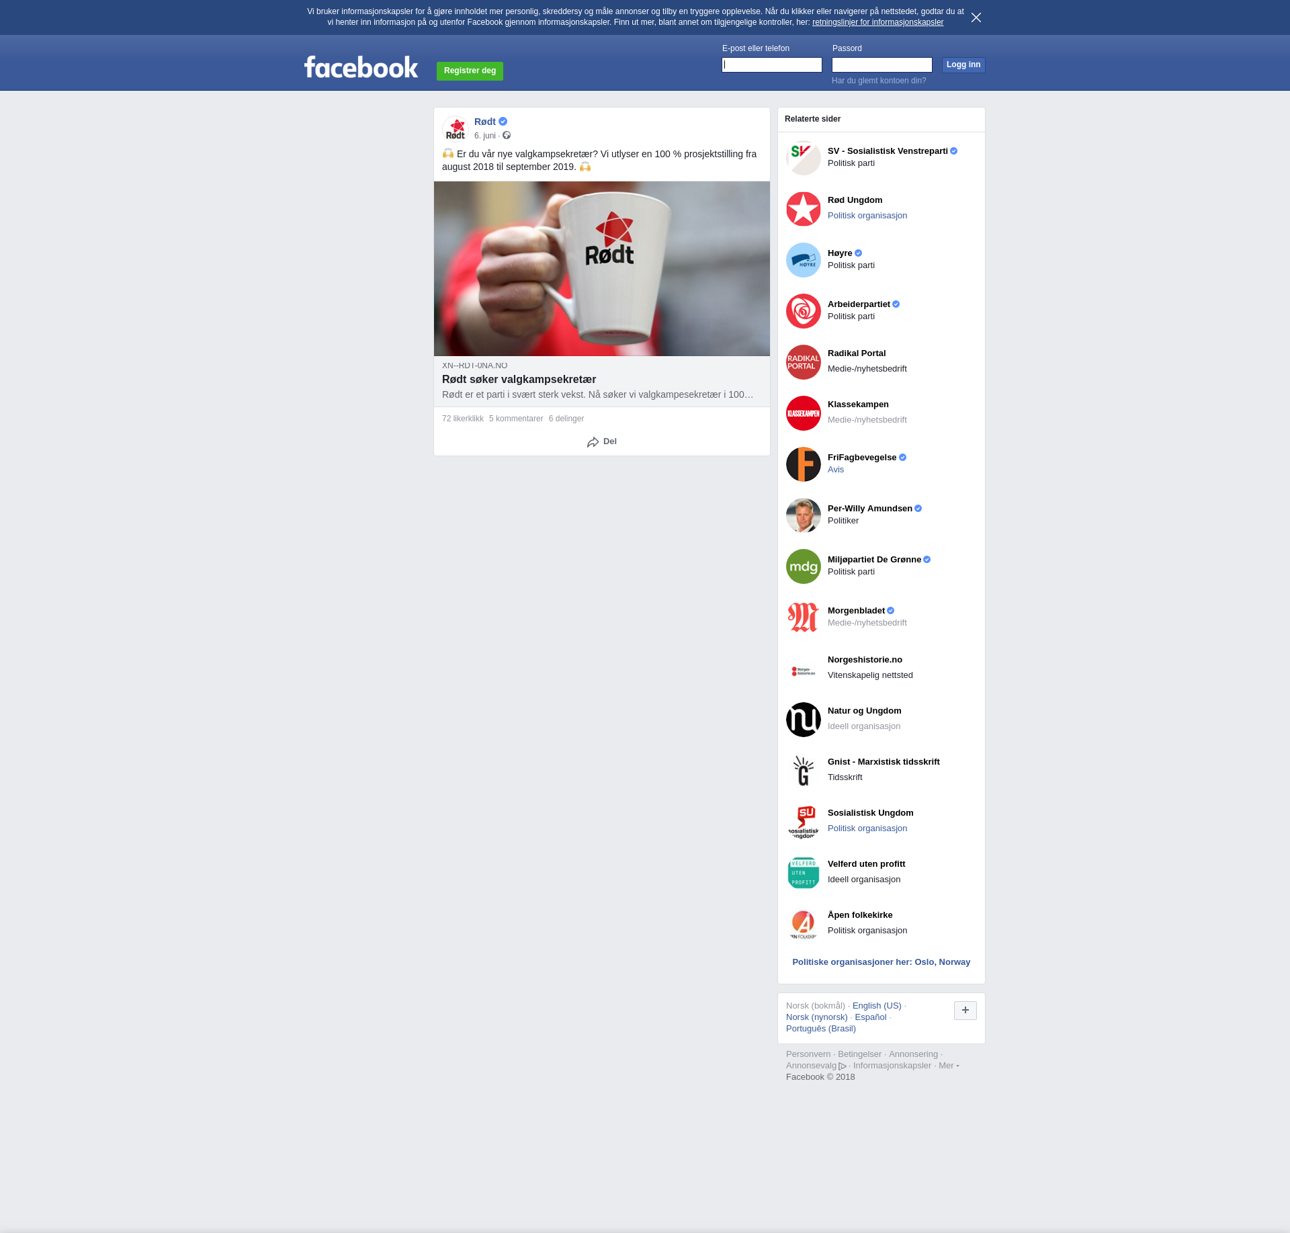Screen dimensions: 1290x1233
Task: Expand more languages with plus button
Action: 965,1010
